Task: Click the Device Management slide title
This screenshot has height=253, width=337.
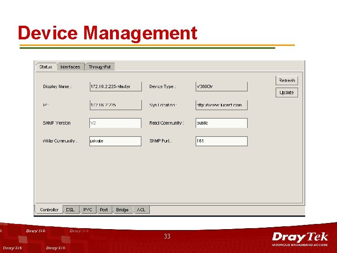Action: point(108,33)
